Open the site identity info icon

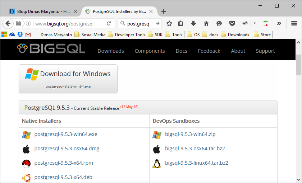tap(28, 23)
